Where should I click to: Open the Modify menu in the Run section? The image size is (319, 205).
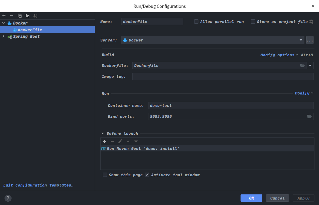click(304, 93)
